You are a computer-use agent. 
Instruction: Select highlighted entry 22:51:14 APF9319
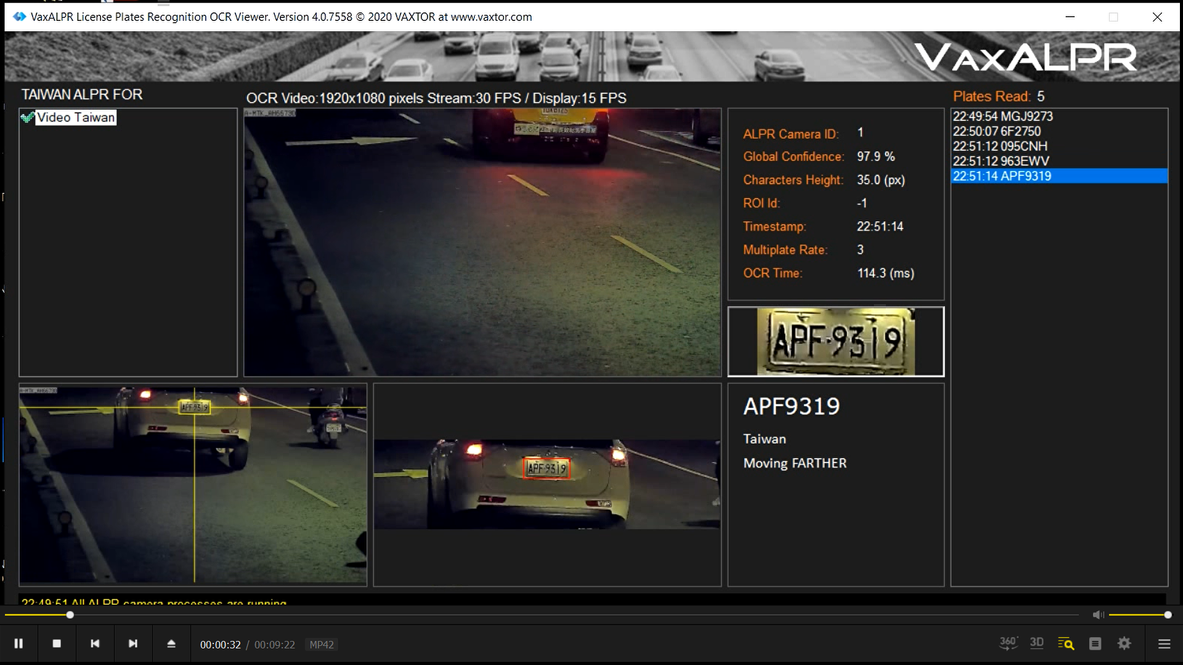(1059, 175)
